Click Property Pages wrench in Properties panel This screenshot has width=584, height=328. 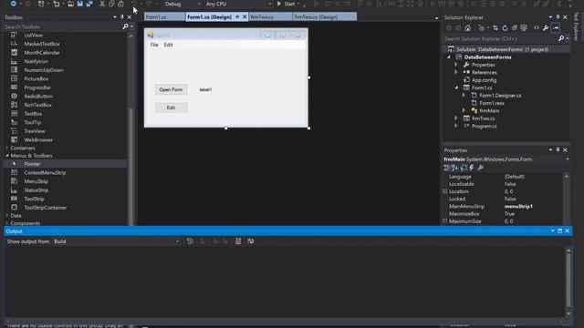pos(481,168)
